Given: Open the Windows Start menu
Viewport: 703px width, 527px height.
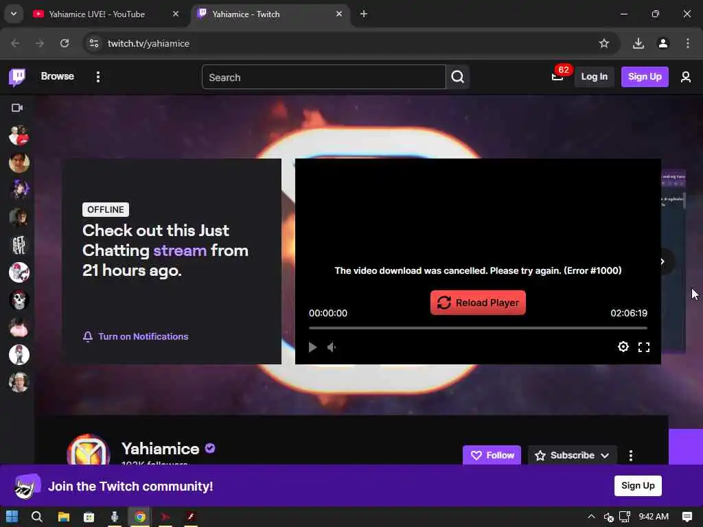Looking at the screenshot, I should pyautogui.click(x=12, y=517).
